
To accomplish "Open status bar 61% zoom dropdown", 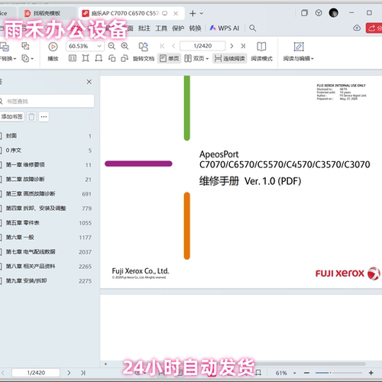I will 294,373.
